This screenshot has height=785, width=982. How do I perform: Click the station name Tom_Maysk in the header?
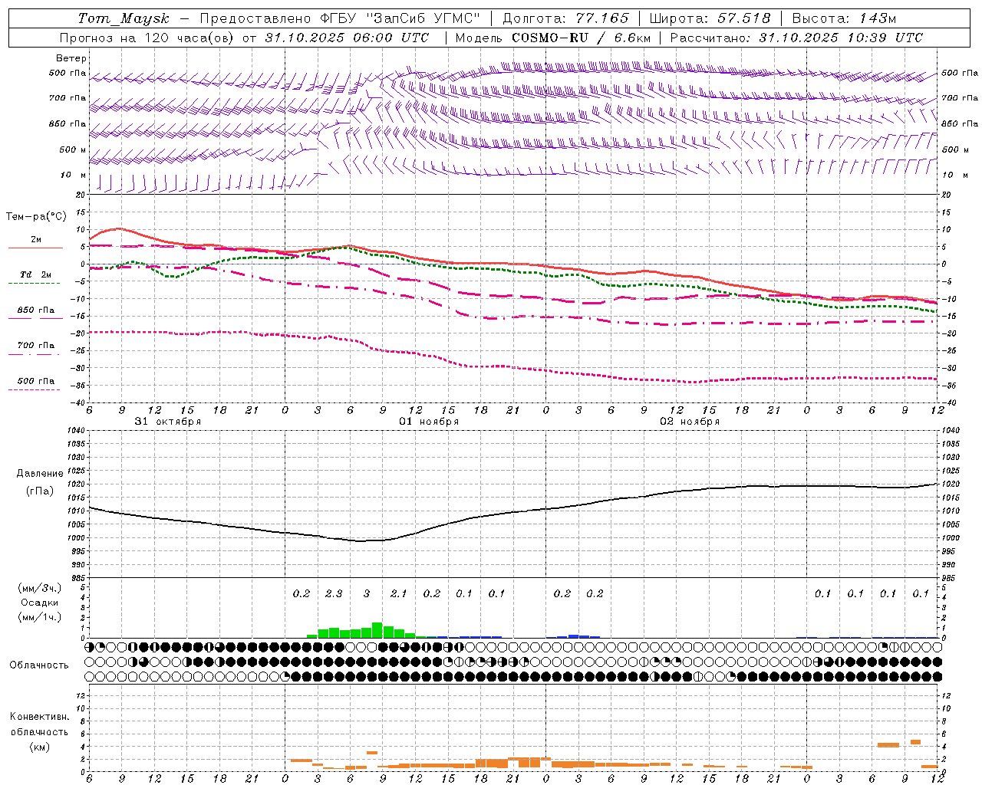pos(124,18)
